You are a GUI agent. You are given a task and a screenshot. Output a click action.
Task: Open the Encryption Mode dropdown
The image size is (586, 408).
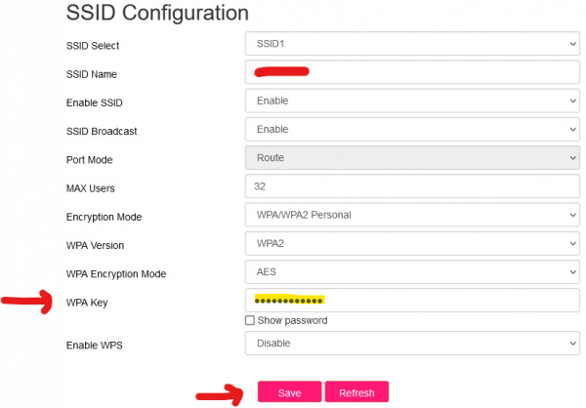[410, 214]
